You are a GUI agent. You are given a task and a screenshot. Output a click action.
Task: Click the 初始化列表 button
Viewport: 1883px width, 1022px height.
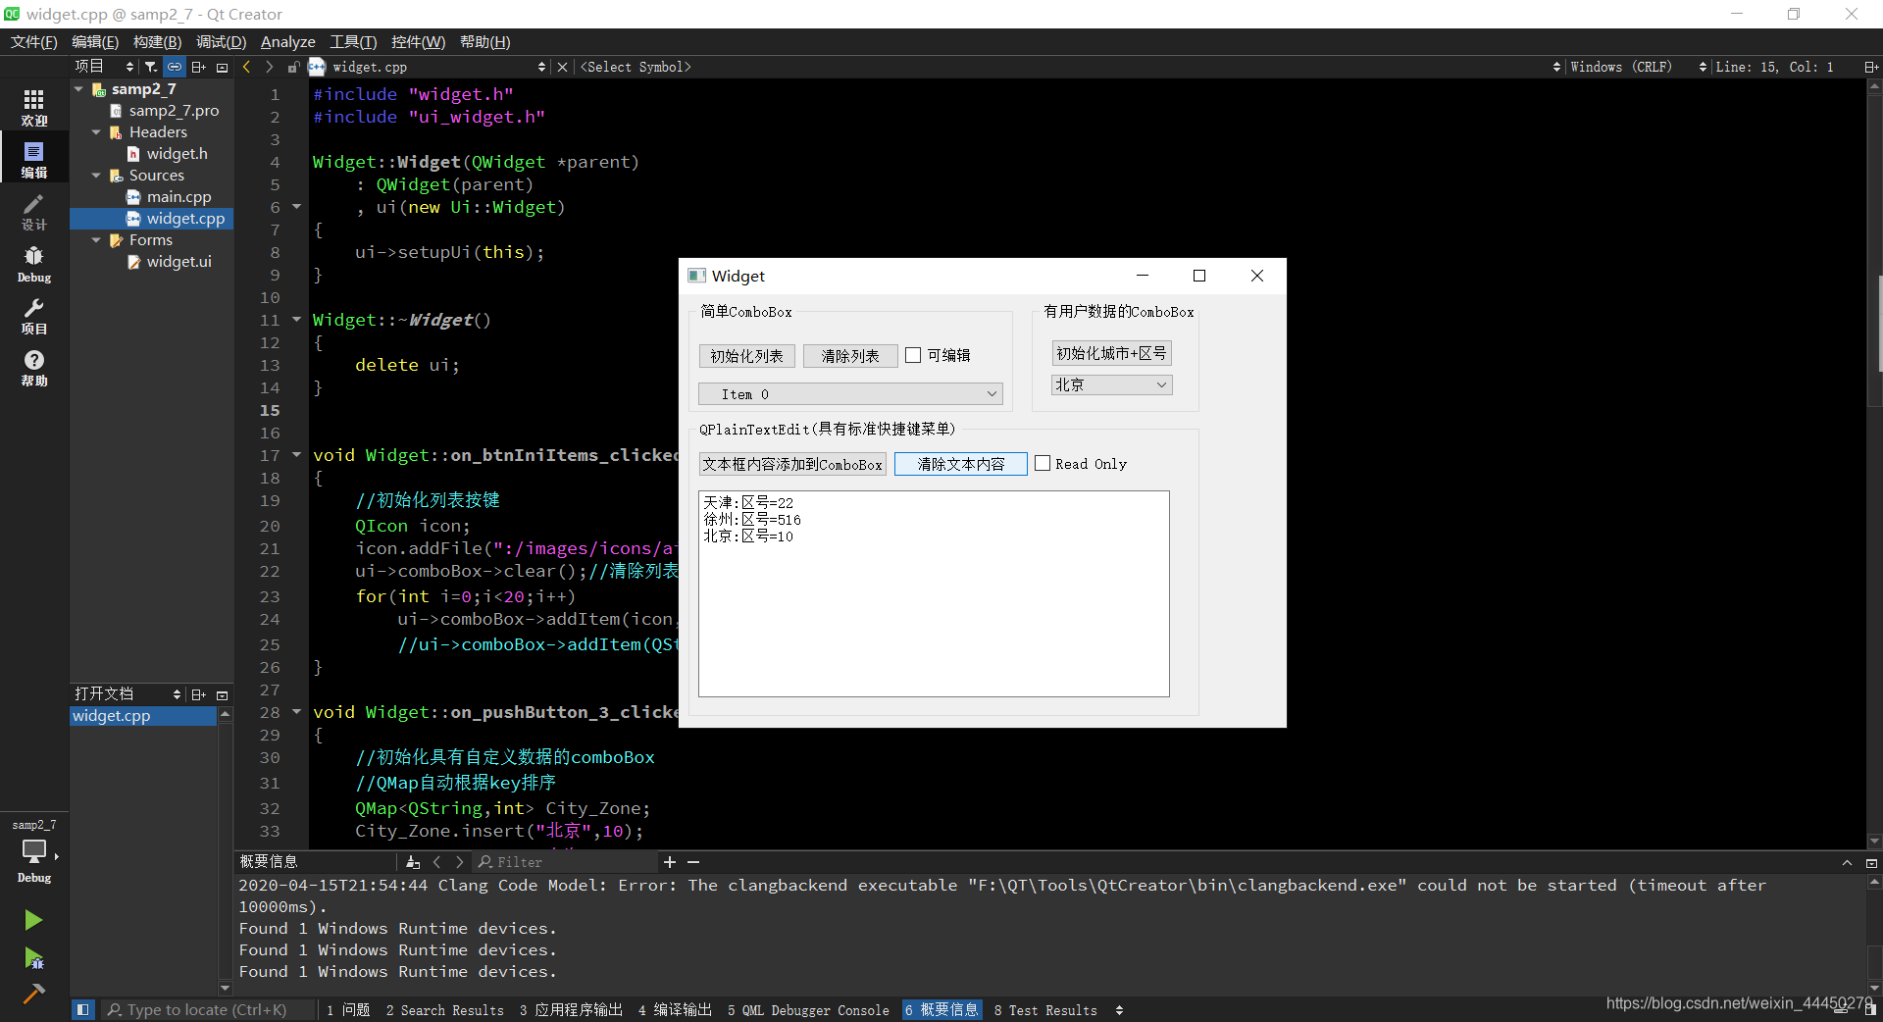[x=746, y=356]
